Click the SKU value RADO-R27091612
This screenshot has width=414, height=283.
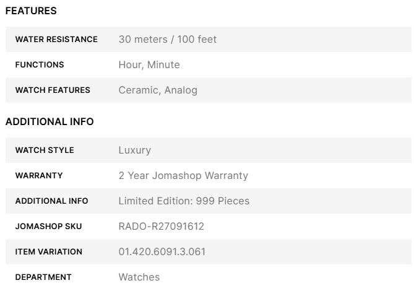pos(161,227)
